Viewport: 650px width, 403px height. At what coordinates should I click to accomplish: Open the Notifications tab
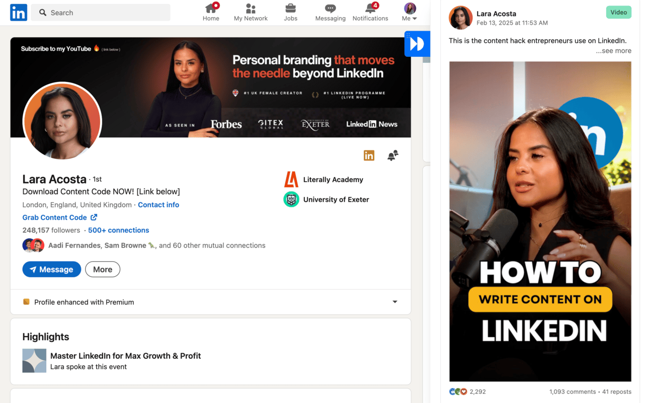(x=370, y=12)
